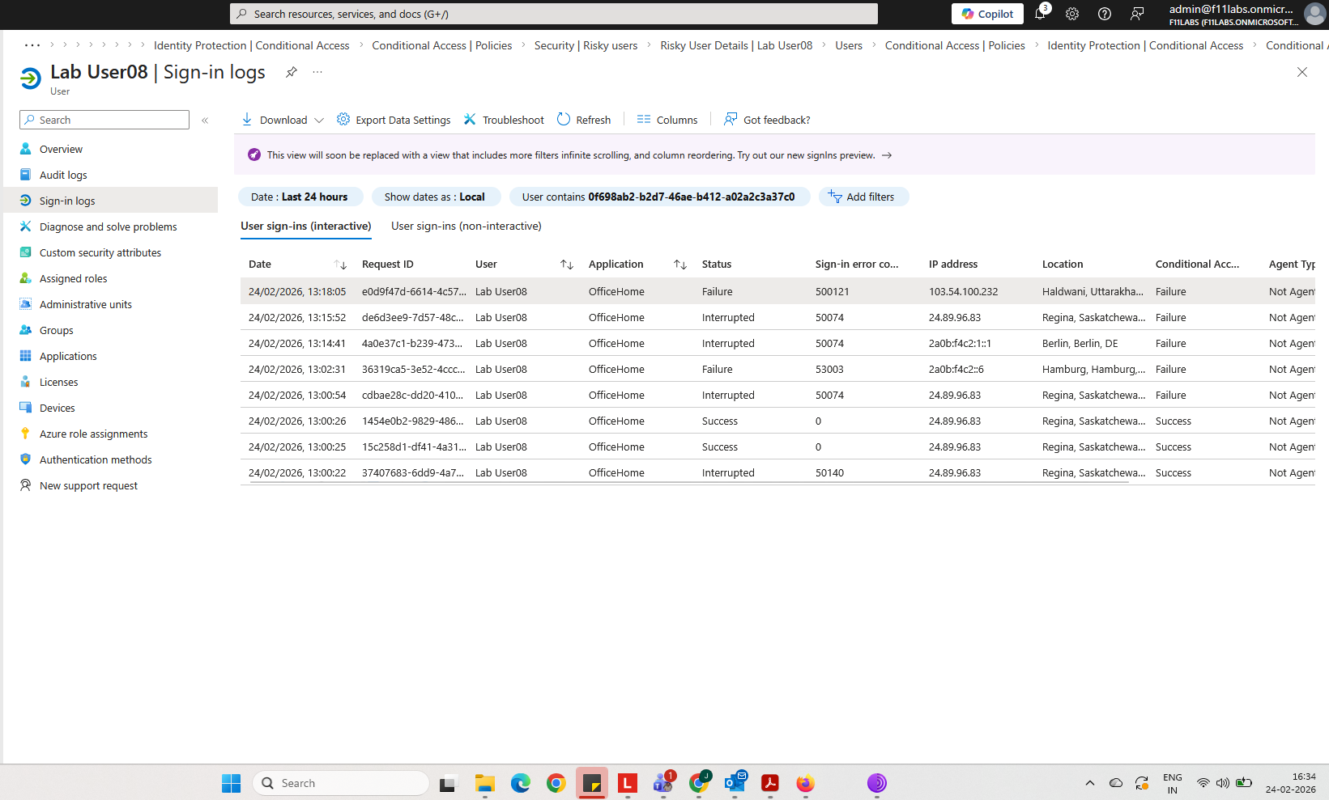Open the notifications bell icon
Viewport: 1329px width, 800px height.
(x=1040, y=14)
